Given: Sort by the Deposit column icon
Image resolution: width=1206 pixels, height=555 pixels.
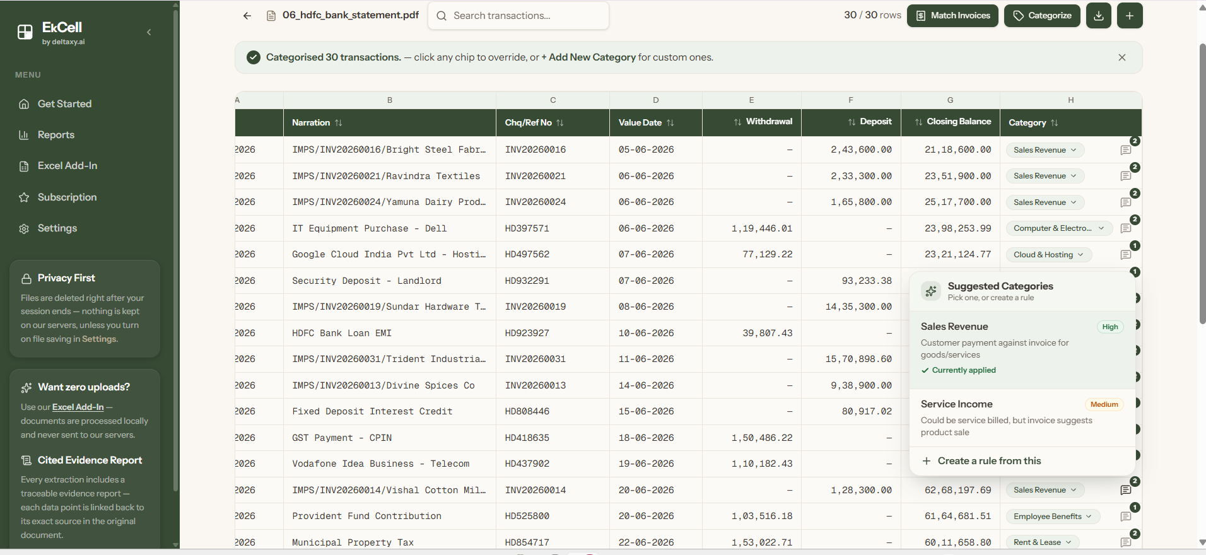Looking at the screenshot, I should pos(852,122).
